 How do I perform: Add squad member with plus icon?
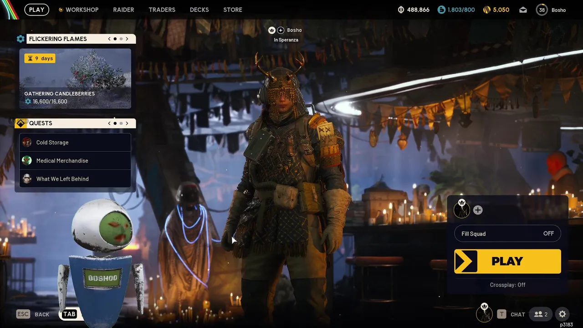478,210
